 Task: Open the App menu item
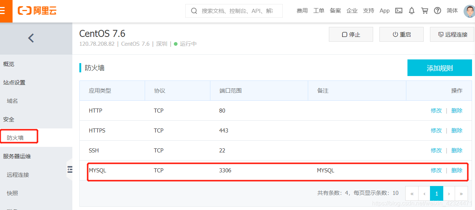(x=385, y=11)
